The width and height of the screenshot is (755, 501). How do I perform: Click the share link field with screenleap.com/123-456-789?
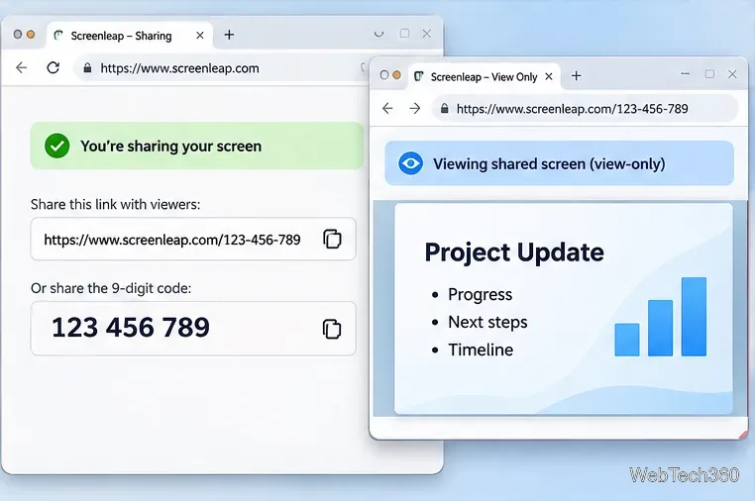[193, 240]
